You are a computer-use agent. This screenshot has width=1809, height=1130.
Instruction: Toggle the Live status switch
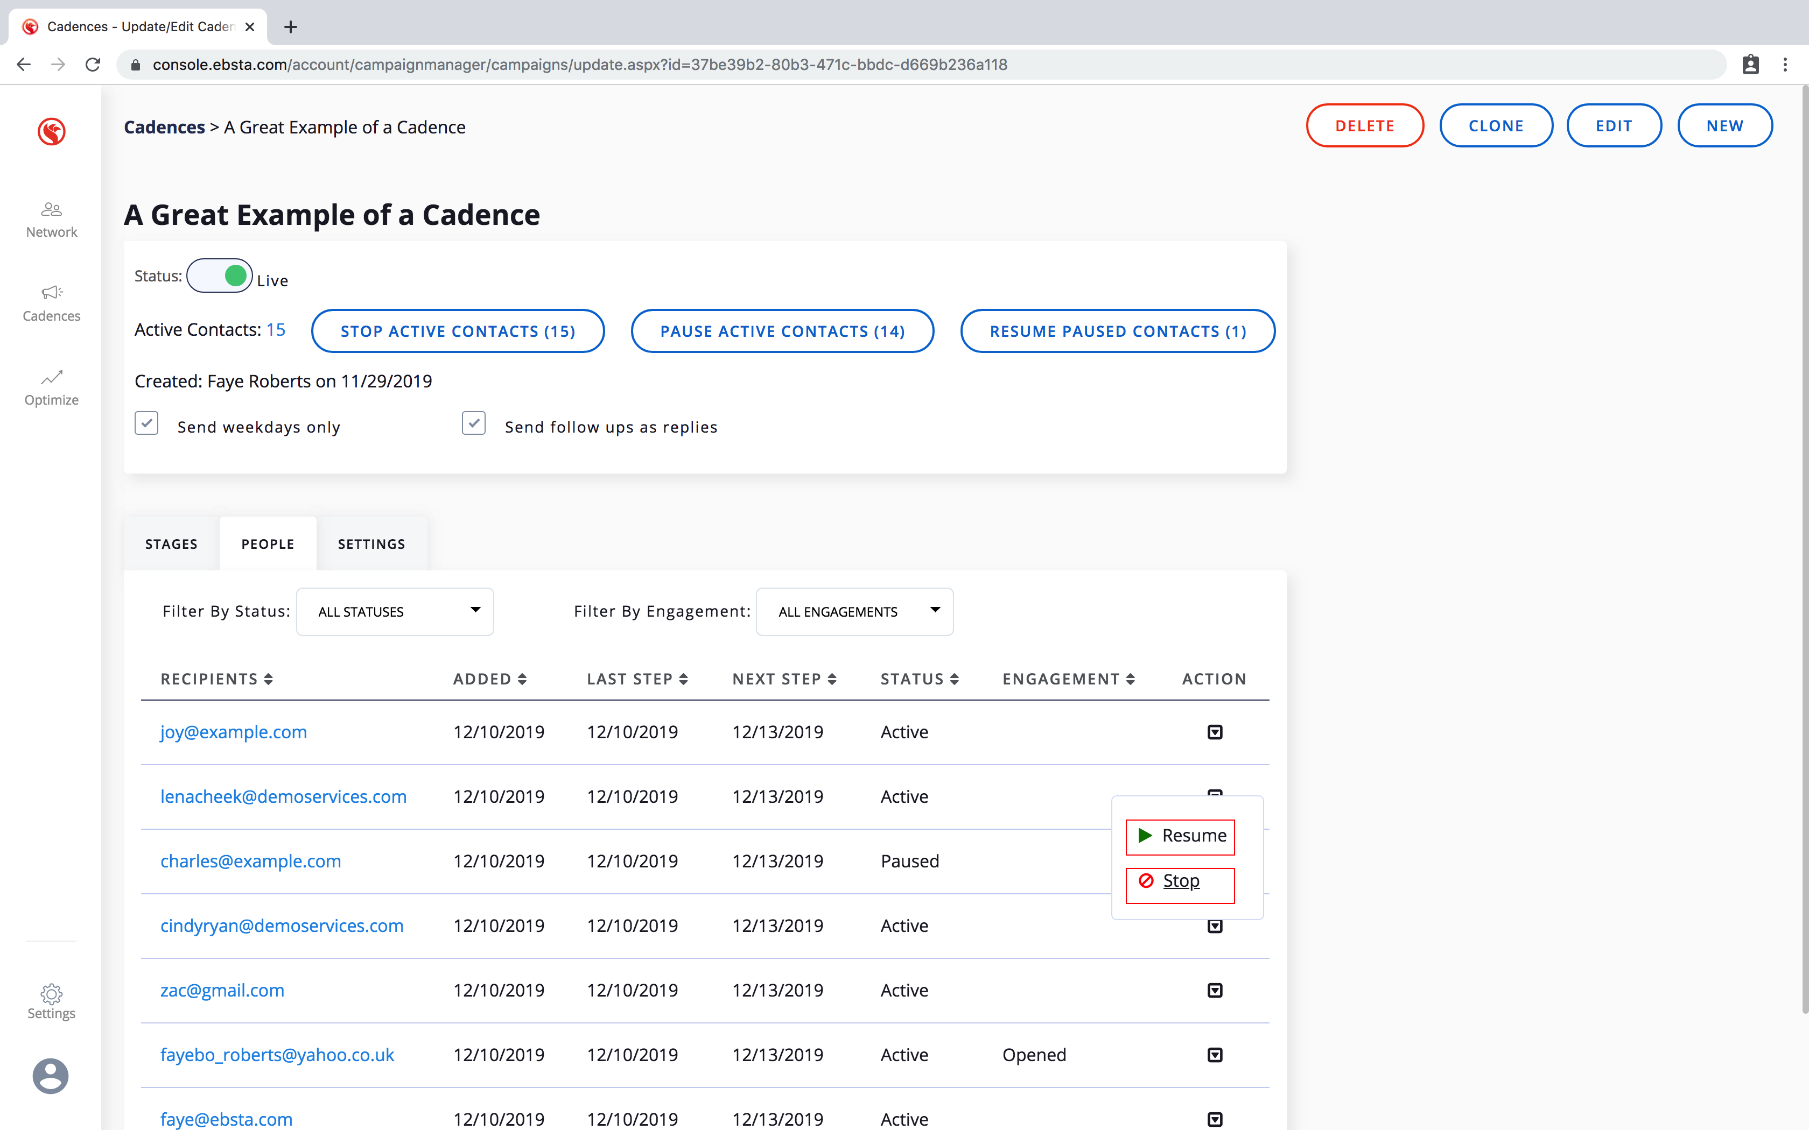pyautogui.click(x=220, y=276)
